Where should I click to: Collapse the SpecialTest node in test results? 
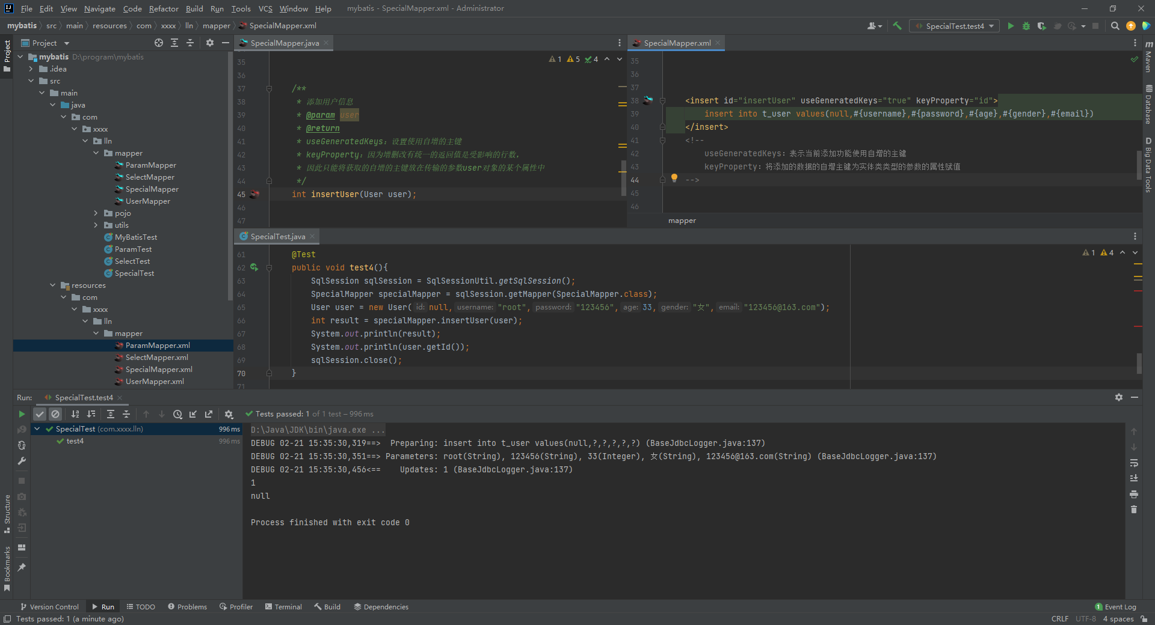tap(37, 429)
